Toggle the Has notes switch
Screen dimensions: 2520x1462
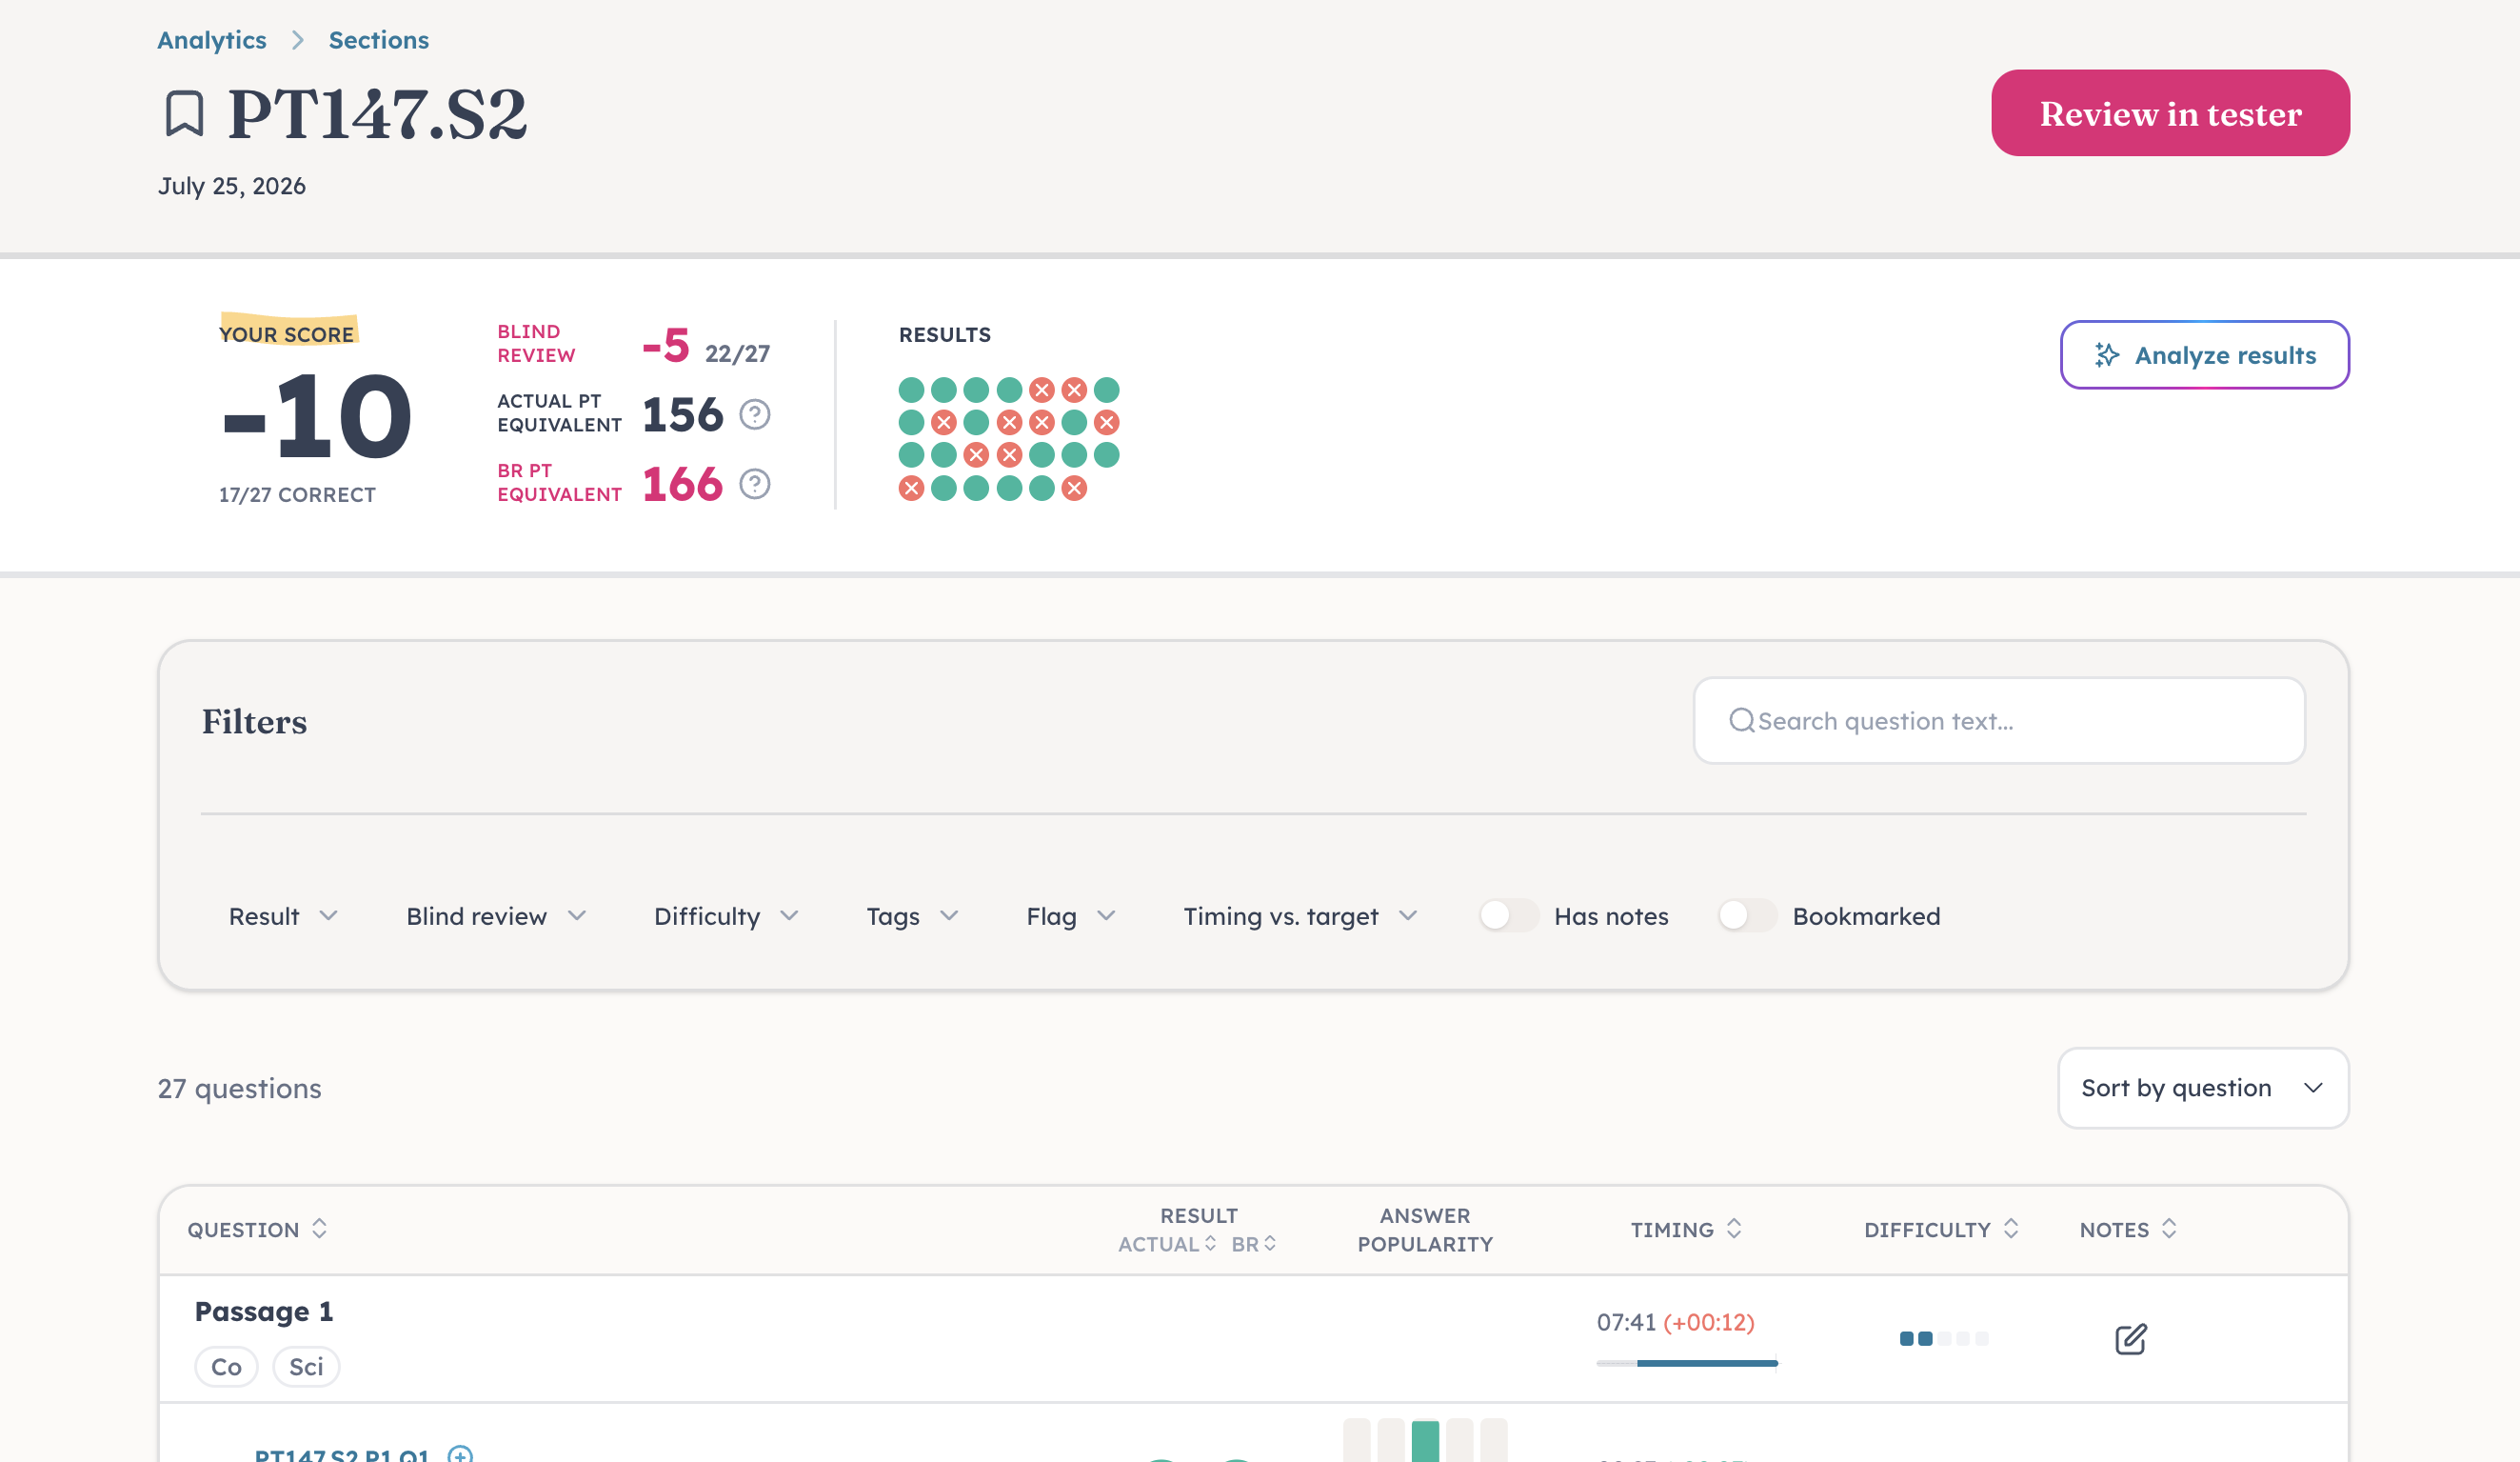click(x=1509, y=915)
